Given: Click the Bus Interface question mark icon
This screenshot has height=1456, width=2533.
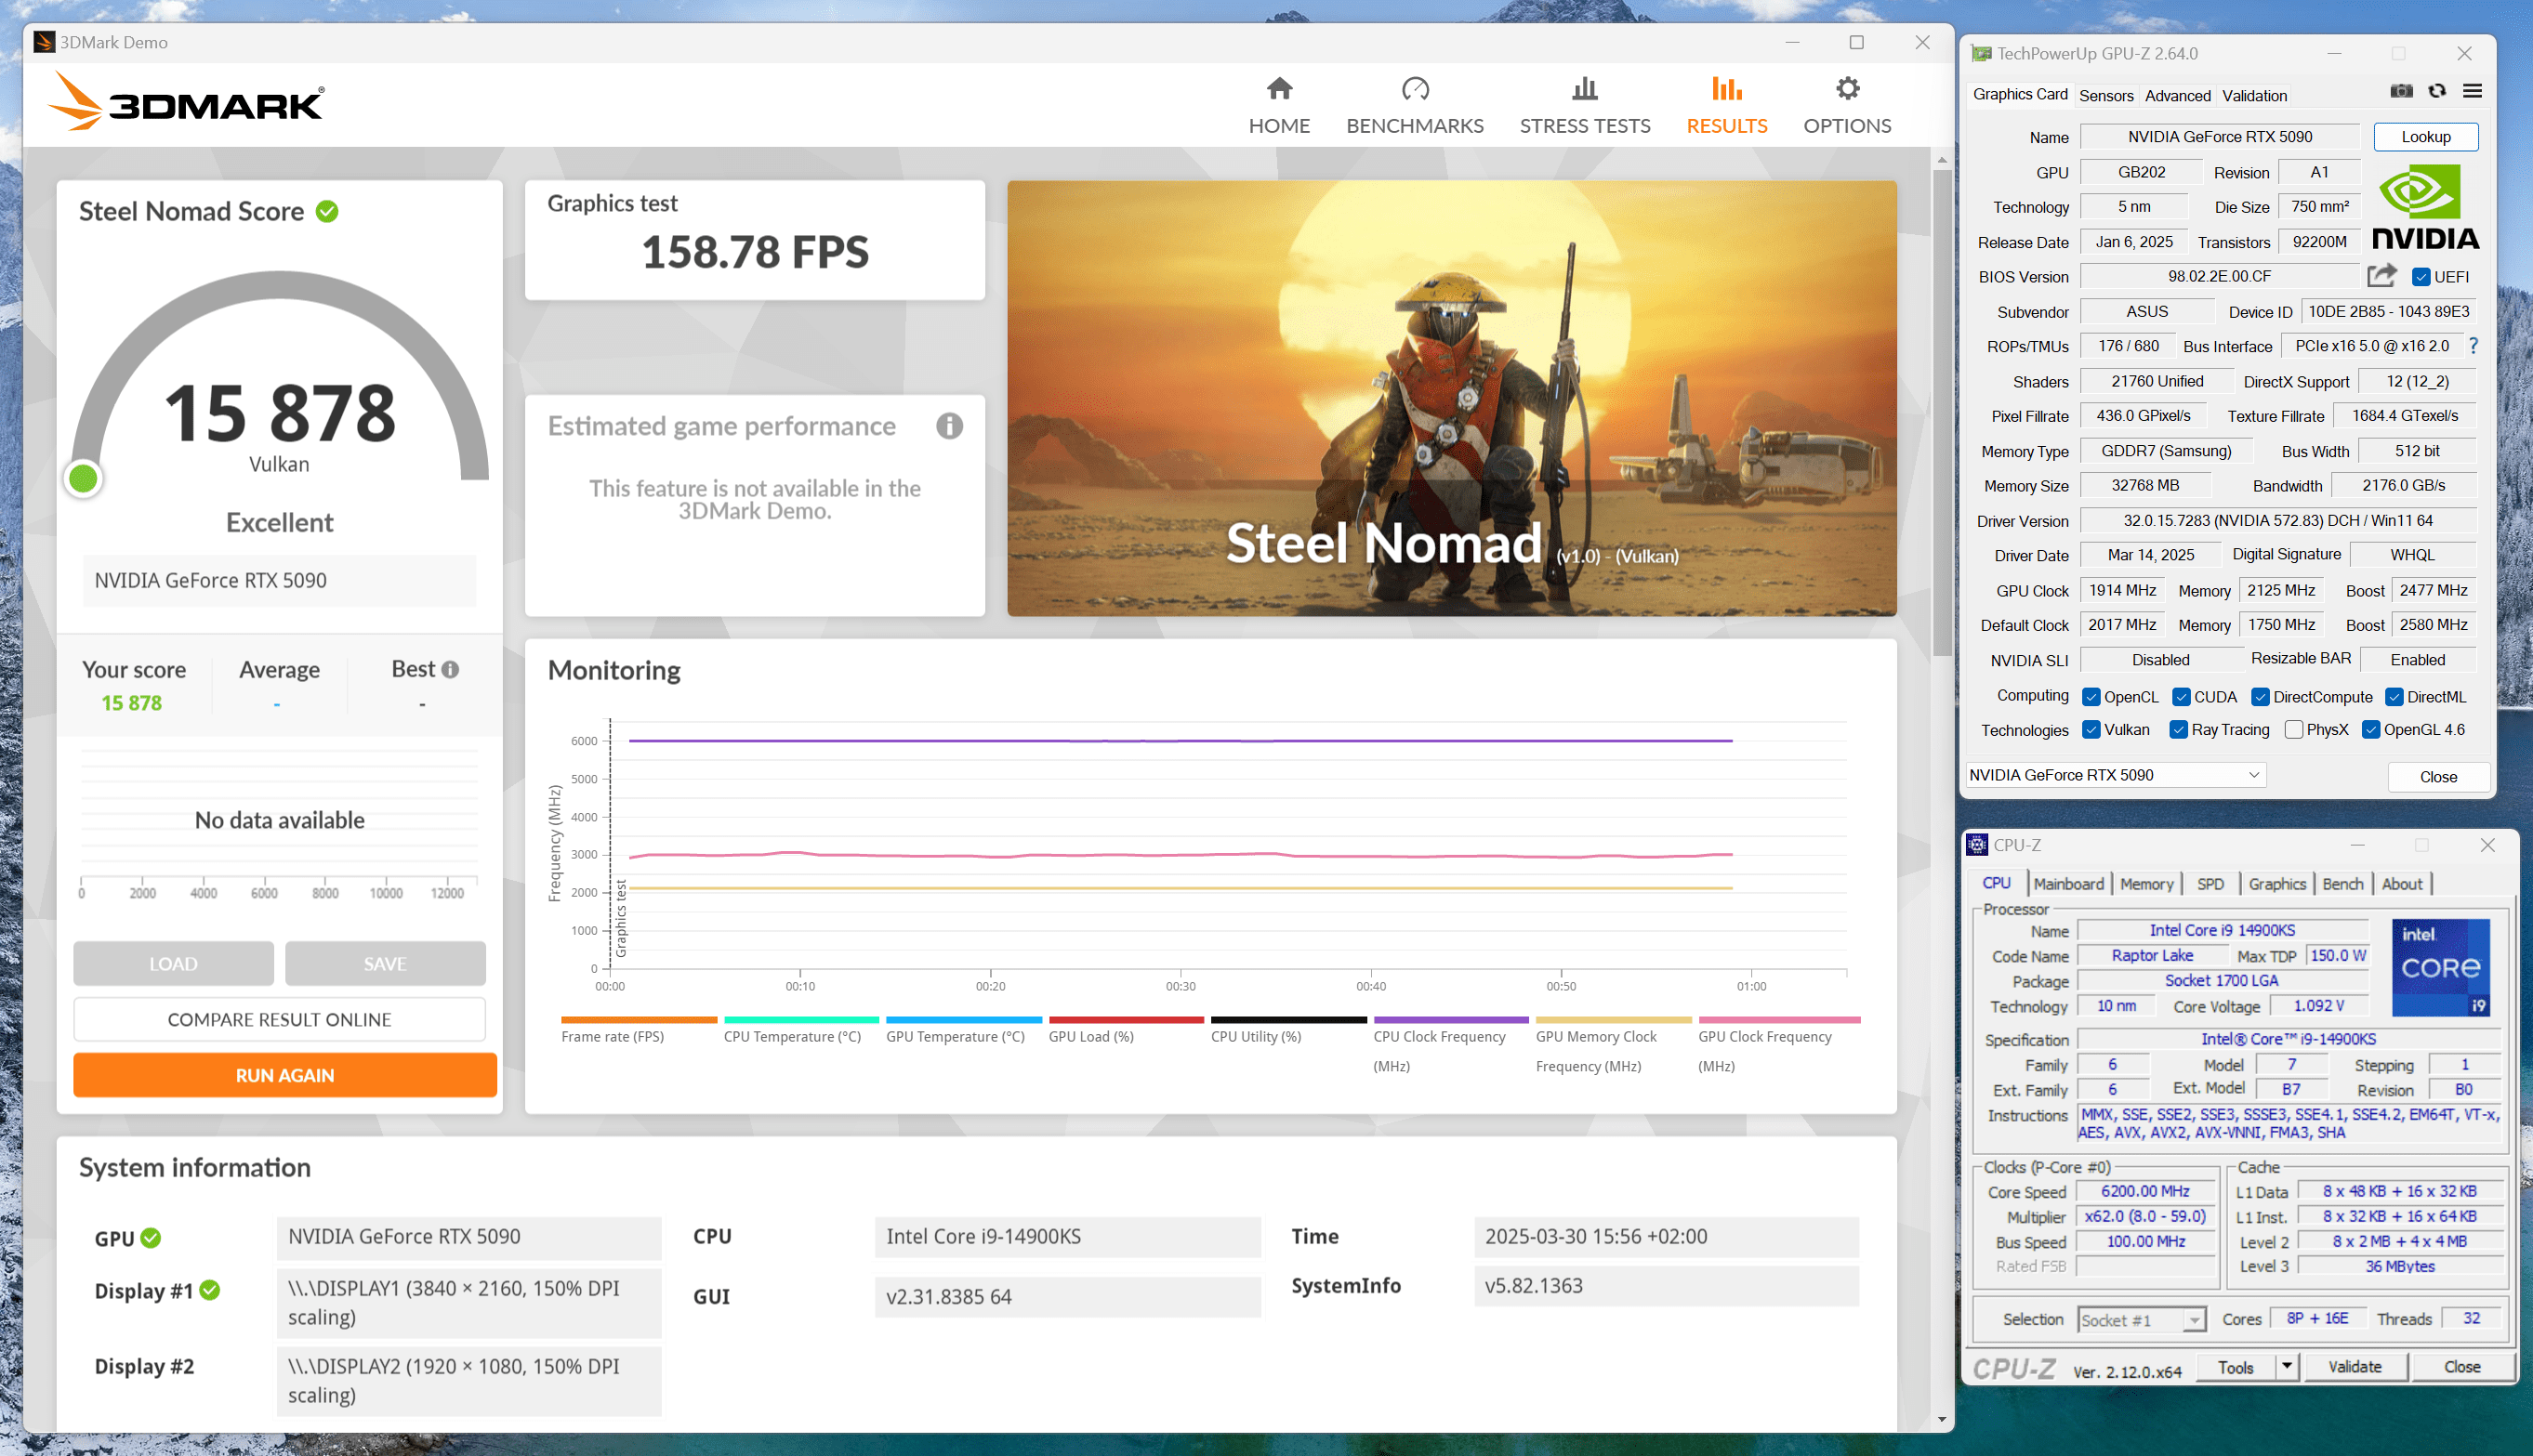Looking at the screenshot, I should [x=2474, y=346].
